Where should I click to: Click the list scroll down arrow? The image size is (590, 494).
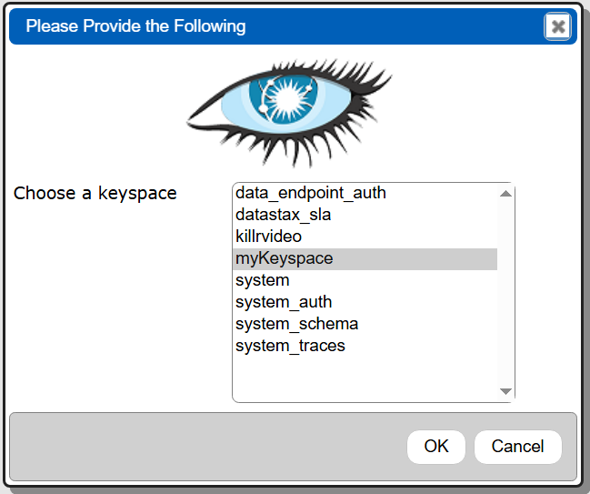point(505,391)
